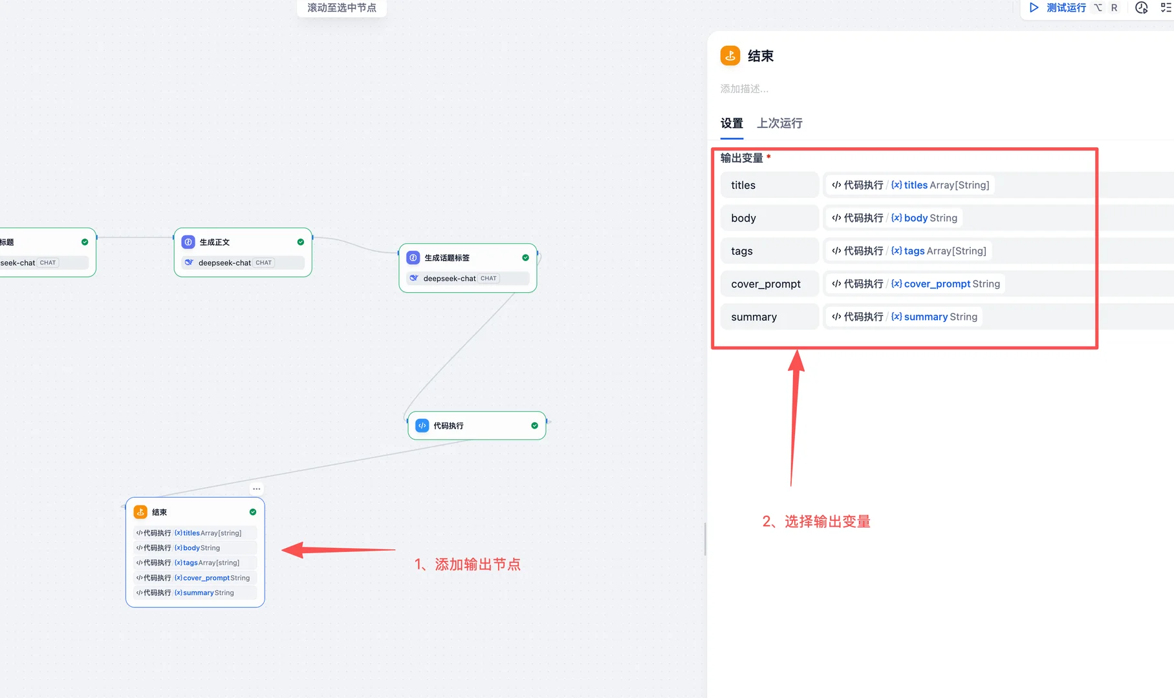Image resolution: width=1174 pixels, height=698 pixels.
Task: Click CHAT badge in 生成正文 node
Action: (x=264, y=262)
